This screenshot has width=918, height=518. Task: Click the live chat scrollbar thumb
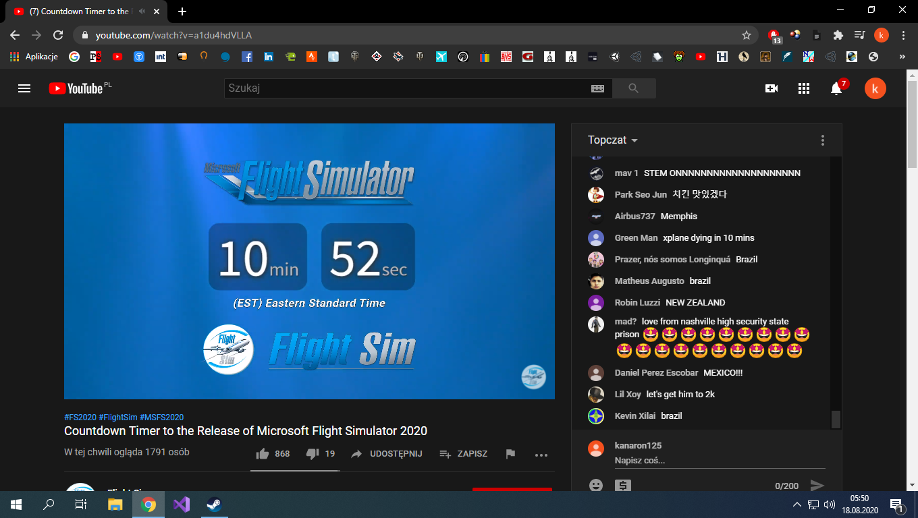tap(836, 419)
